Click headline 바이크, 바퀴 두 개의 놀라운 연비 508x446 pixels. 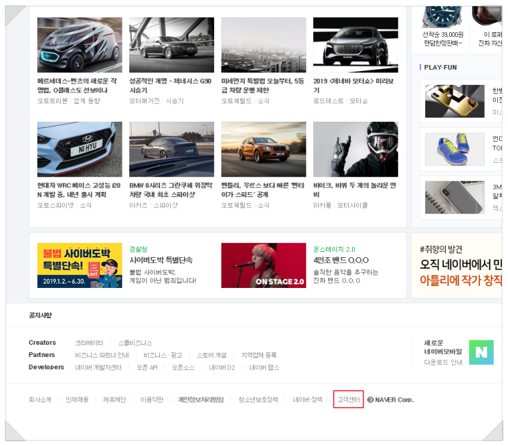[354, 190]
